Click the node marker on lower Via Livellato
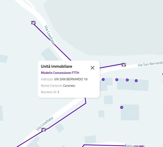Screen dimensions: 163x147 (x=44, y=130)
